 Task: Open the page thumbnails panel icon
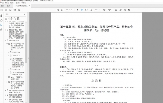pos(1,20)
